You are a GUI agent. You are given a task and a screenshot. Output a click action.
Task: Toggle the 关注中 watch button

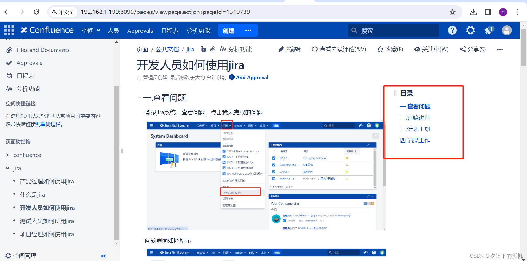[x=431, y=49]
